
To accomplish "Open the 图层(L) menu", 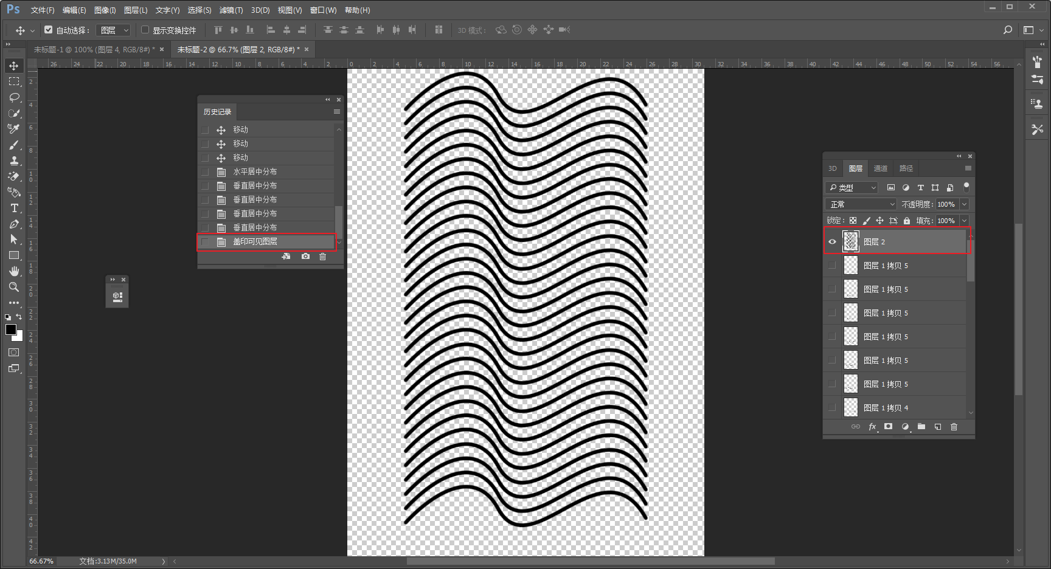I will 136,10.
